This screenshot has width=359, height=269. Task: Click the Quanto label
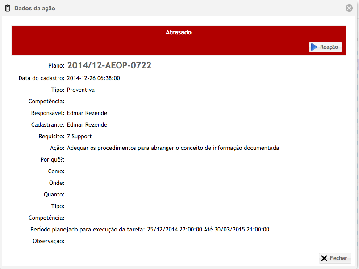click(x=54, y=195)
